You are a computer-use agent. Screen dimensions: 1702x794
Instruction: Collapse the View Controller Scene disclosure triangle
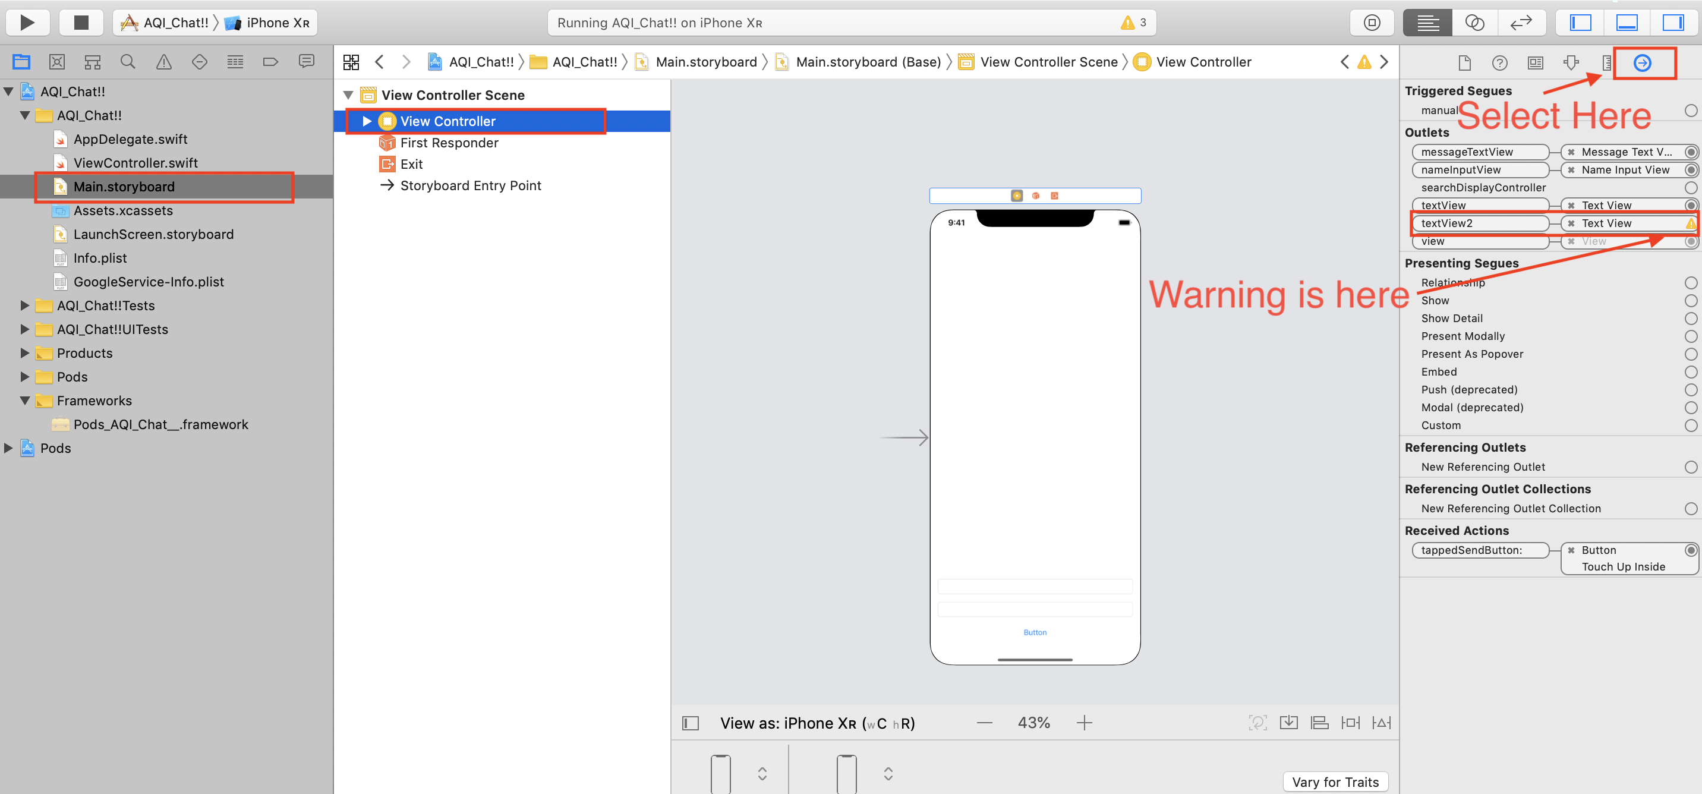click(x=349, y=94)
